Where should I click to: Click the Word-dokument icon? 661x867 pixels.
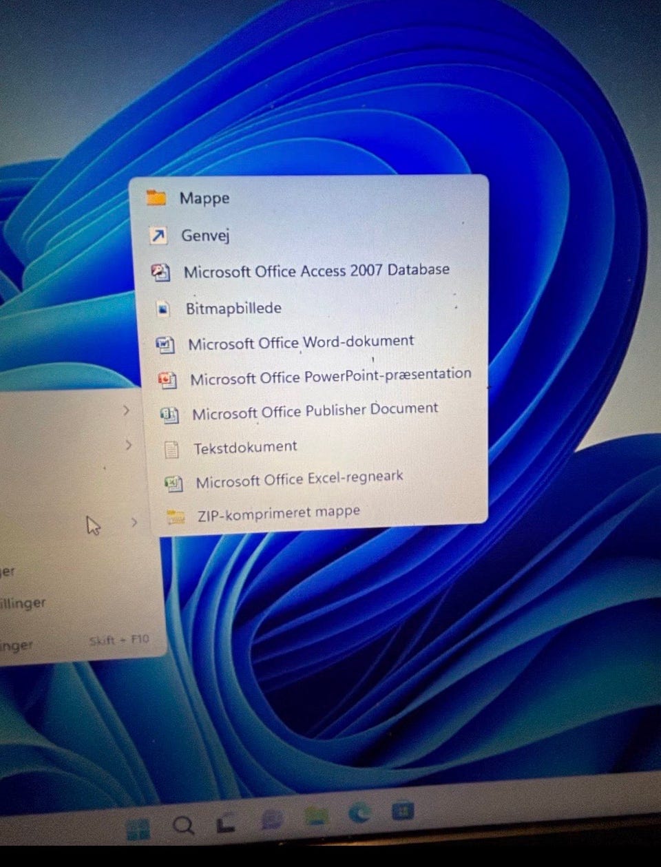click(165, 344)
